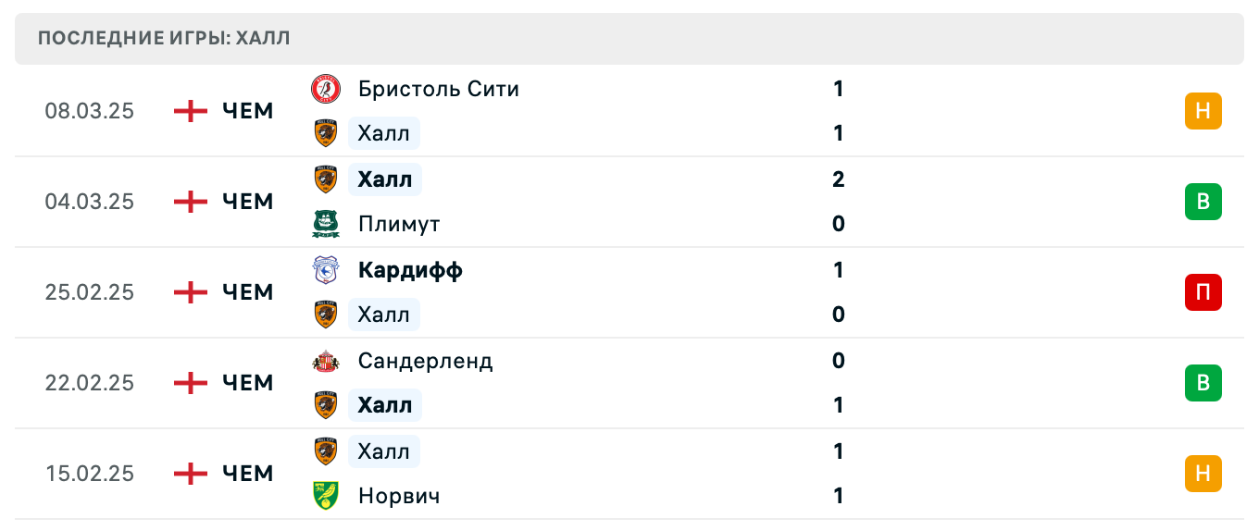1259x531 pixels.
Task: Click the Bristol City club crest
Action: tap(325, 89)
